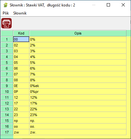Select row header number 12

pyautogui.click(x=7, y=103)
